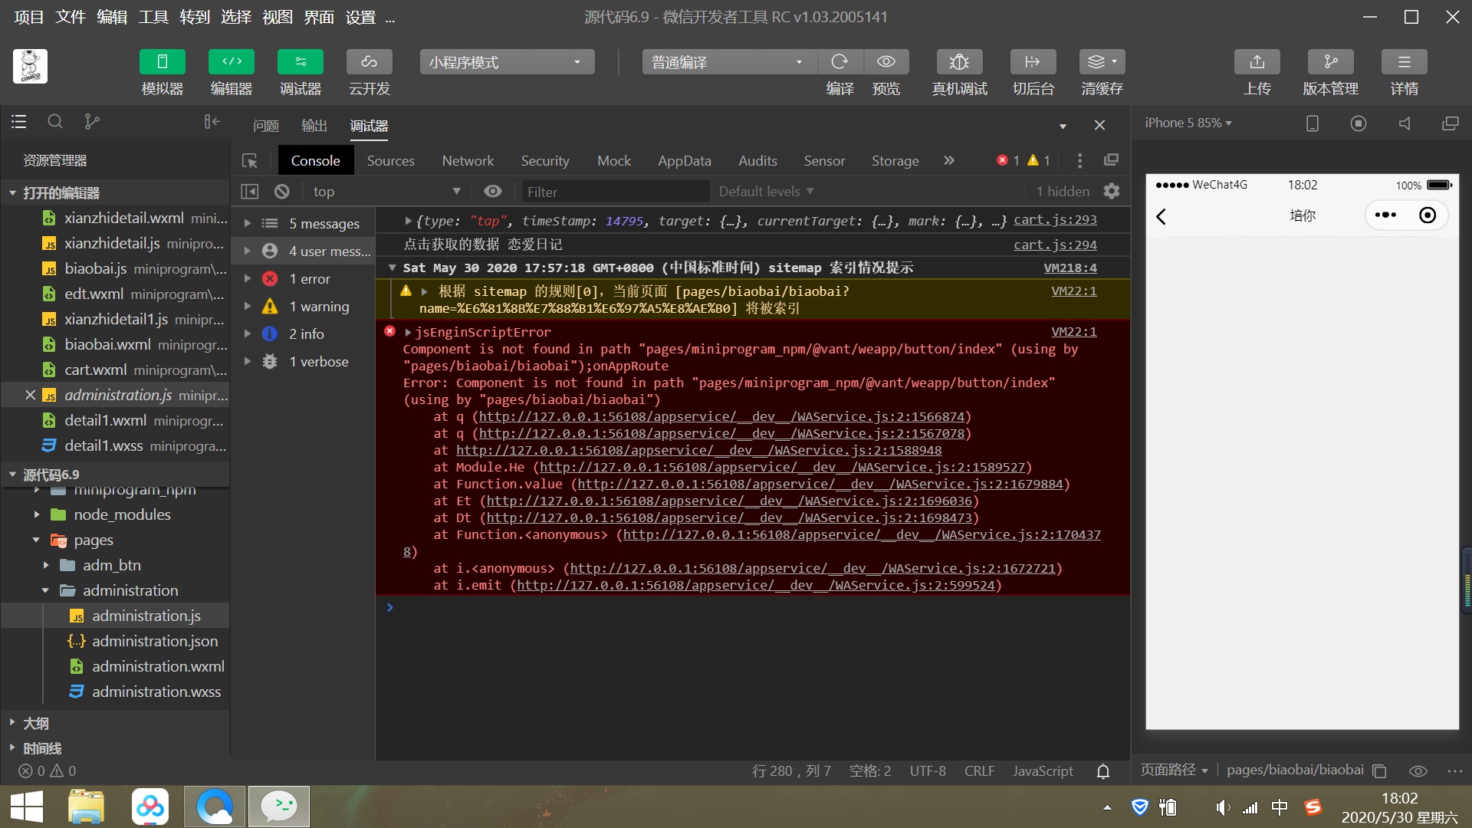Open the cart.js:293 source link

coord(1055,220)
